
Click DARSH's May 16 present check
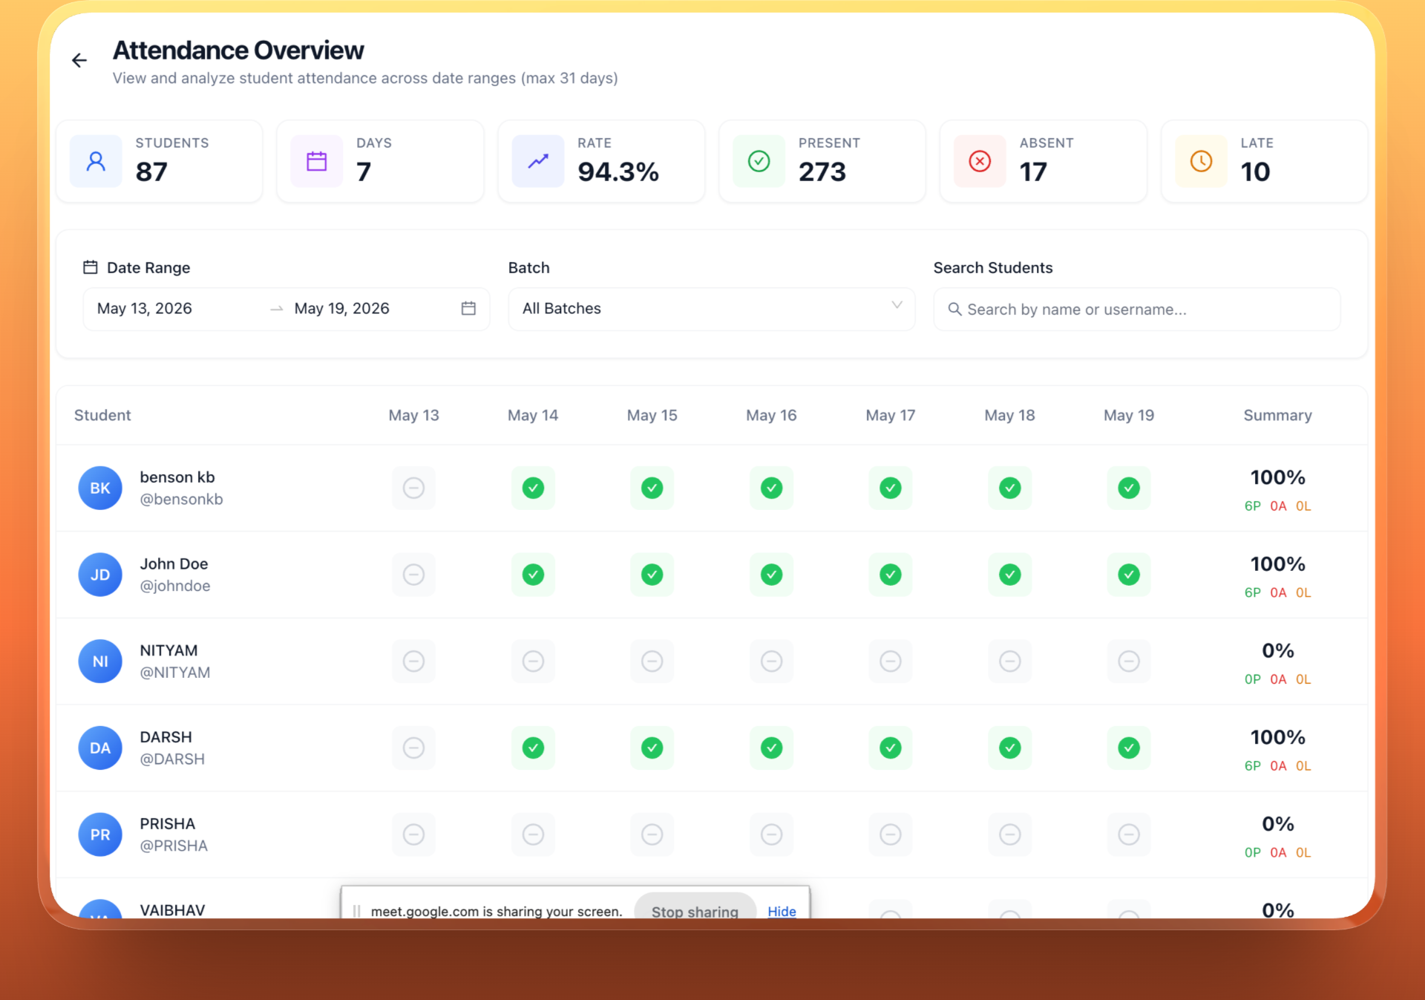pos(772,748)
